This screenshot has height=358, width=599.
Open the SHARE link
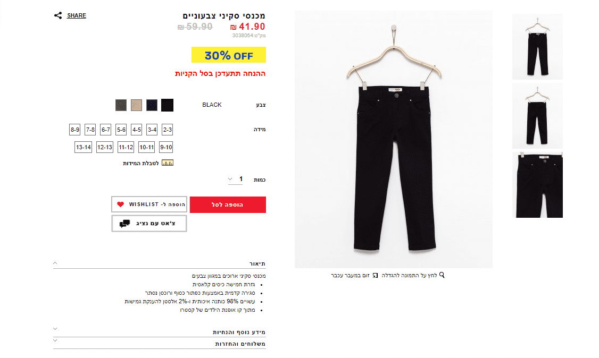point(77,15)
